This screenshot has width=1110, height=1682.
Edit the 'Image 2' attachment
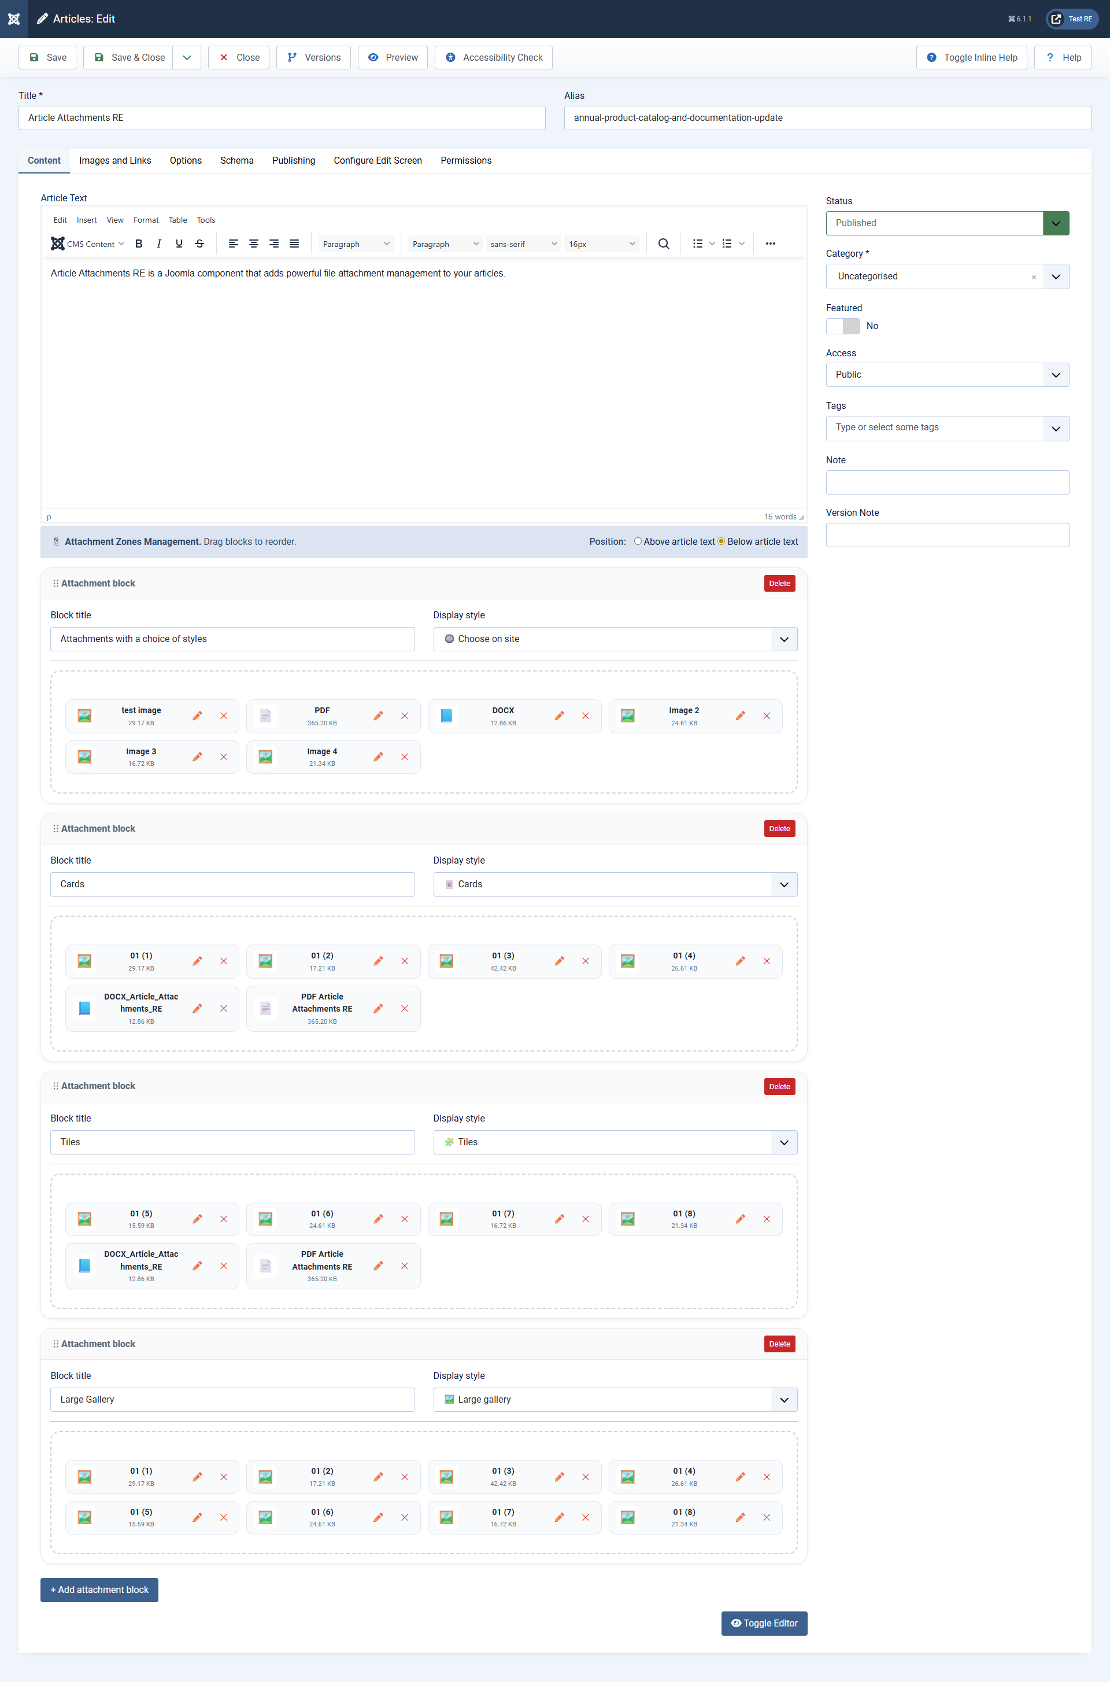pos(741,716)
